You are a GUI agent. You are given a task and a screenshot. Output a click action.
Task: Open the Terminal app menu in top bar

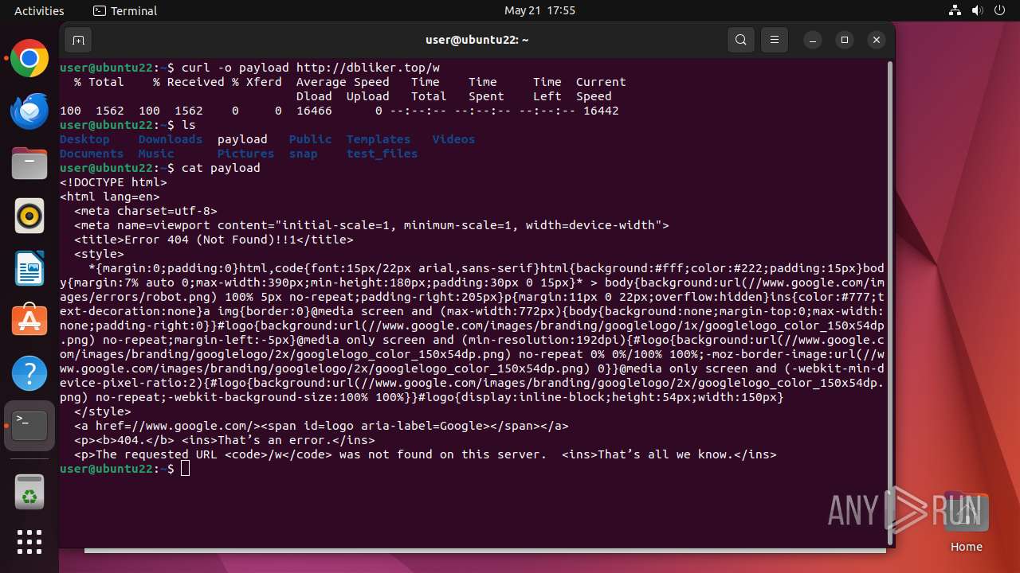pyautogui.click(x=125, y=11)
